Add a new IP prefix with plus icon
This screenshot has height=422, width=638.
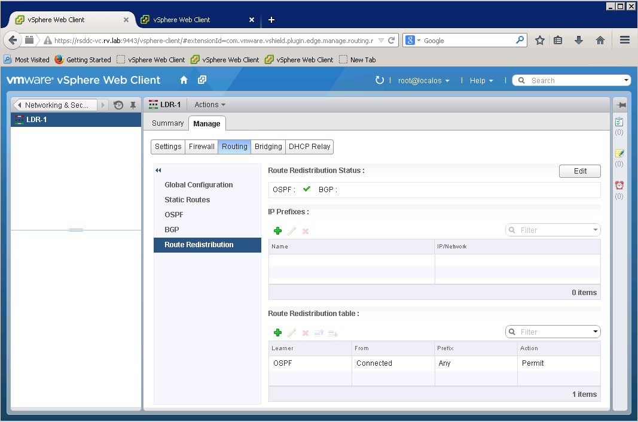(x=277, y=231)
